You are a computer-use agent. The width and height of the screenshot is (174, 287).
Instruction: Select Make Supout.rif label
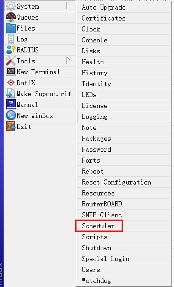[44, 94]
